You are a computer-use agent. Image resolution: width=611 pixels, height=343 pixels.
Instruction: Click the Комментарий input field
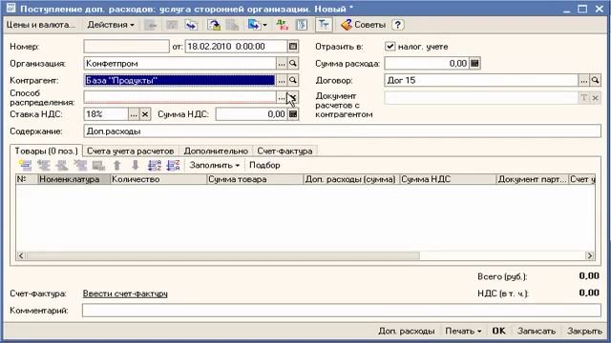(x=342, y=311)
